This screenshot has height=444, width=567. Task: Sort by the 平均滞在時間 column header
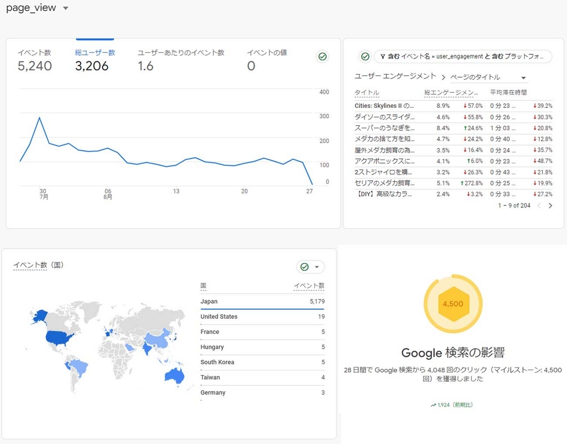click(508, 93)
